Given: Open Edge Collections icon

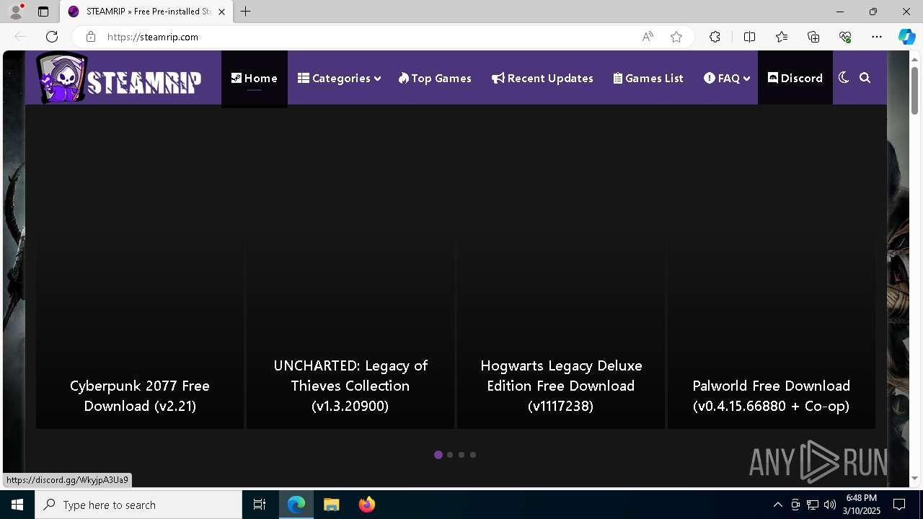Looking at the screenshot, I should click(813, 37).
